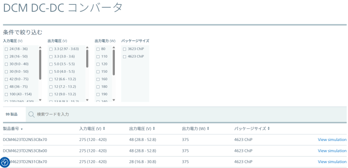This screenshot has height=168, width=348.
Task: Click the magnifying glass search icon
Action: 31,114
